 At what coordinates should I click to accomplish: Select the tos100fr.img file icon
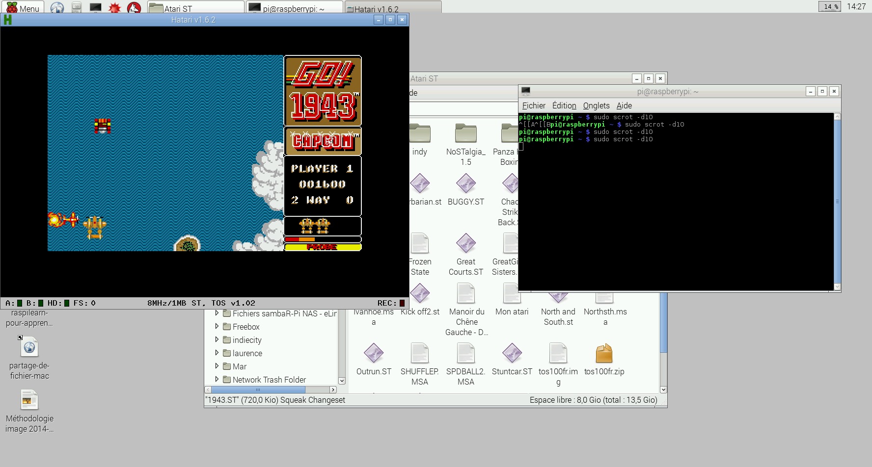click(x=558, y=353)
